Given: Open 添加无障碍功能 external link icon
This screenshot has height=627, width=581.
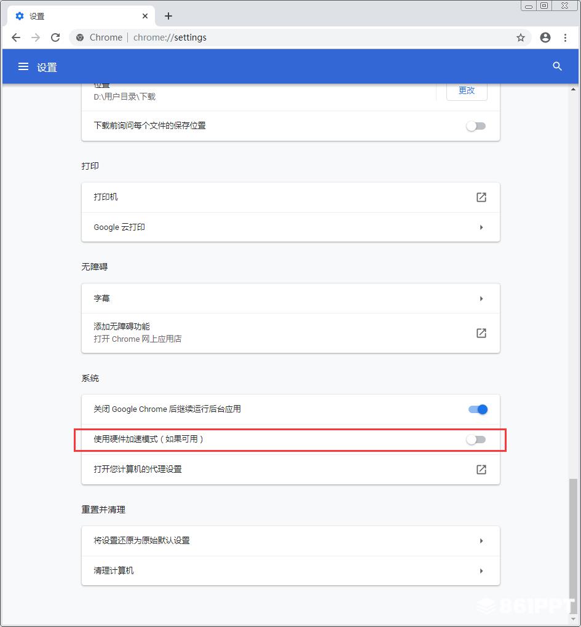Looking at the screenshot, I should point(481,333).
